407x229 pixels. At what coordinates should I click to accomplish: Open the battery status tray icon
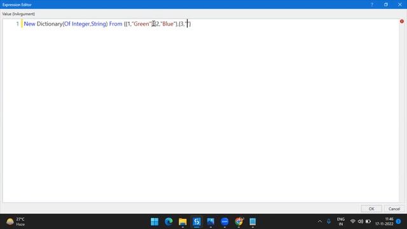coord(368,221)
